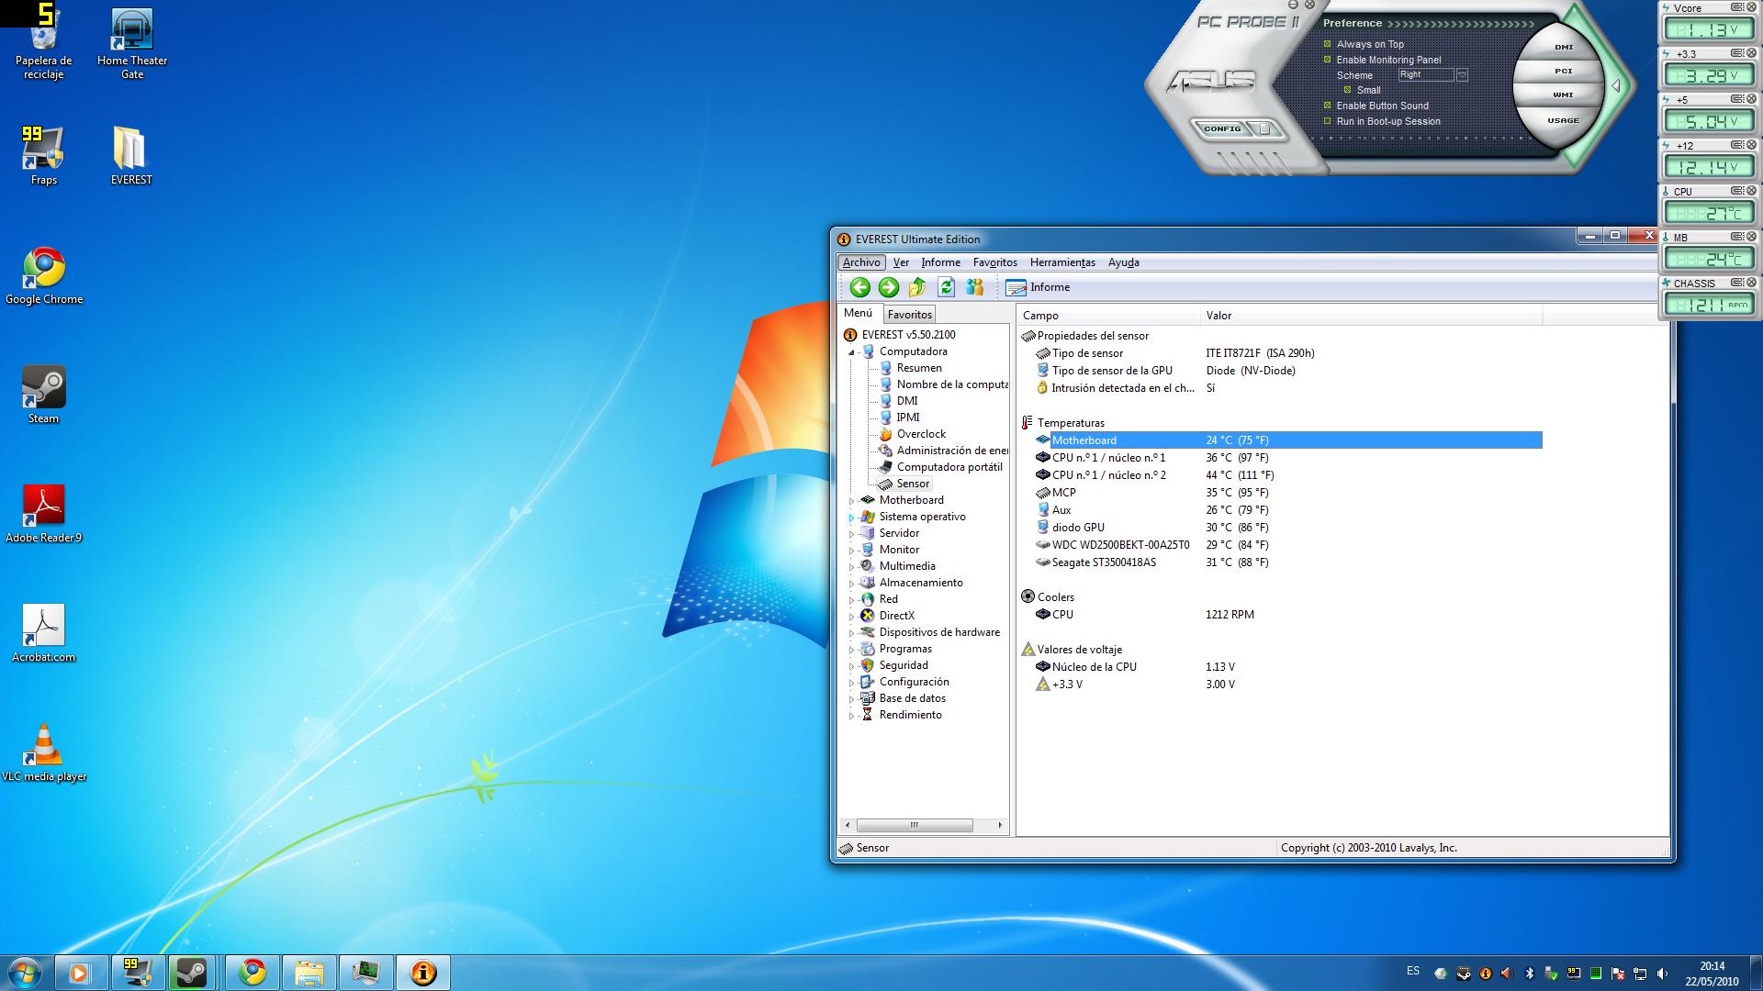Switch to Chrome in the taskbar
This screenshot has width=1763, height=991.
click(x=253, y=972)
